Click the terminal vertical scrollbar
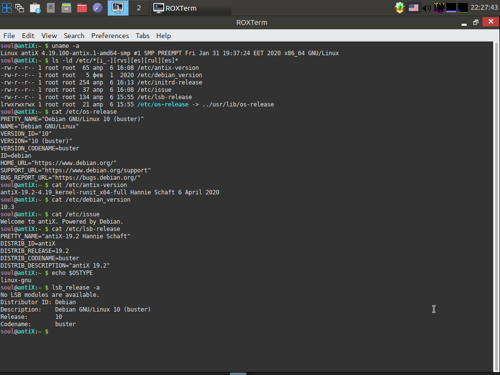This screenshot has height=375, width=500. 497,207
